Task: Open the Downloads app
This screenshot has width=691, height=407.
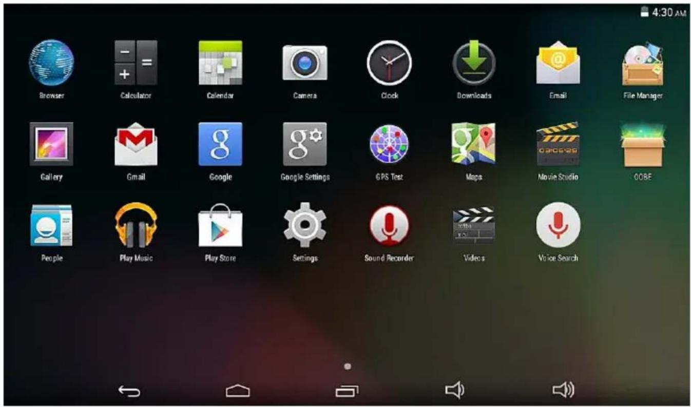Action: (x=474, y=63)
